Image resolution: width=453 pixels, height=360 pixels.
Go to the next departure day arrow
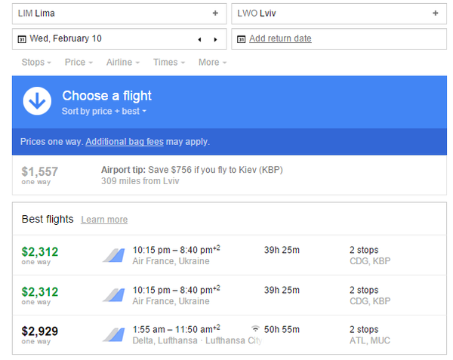click(215, 39)
